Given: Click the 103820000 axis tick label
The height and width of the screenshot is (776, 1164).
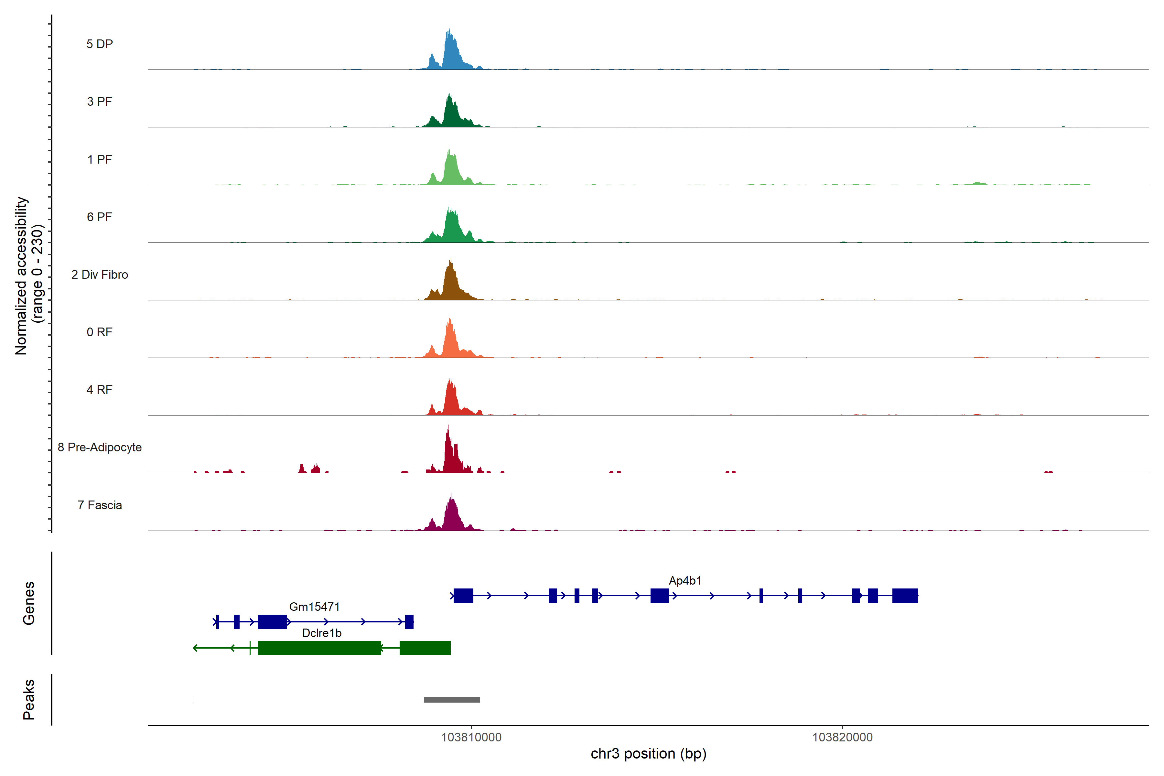Looking at the screenshot, I should (842, 738).
